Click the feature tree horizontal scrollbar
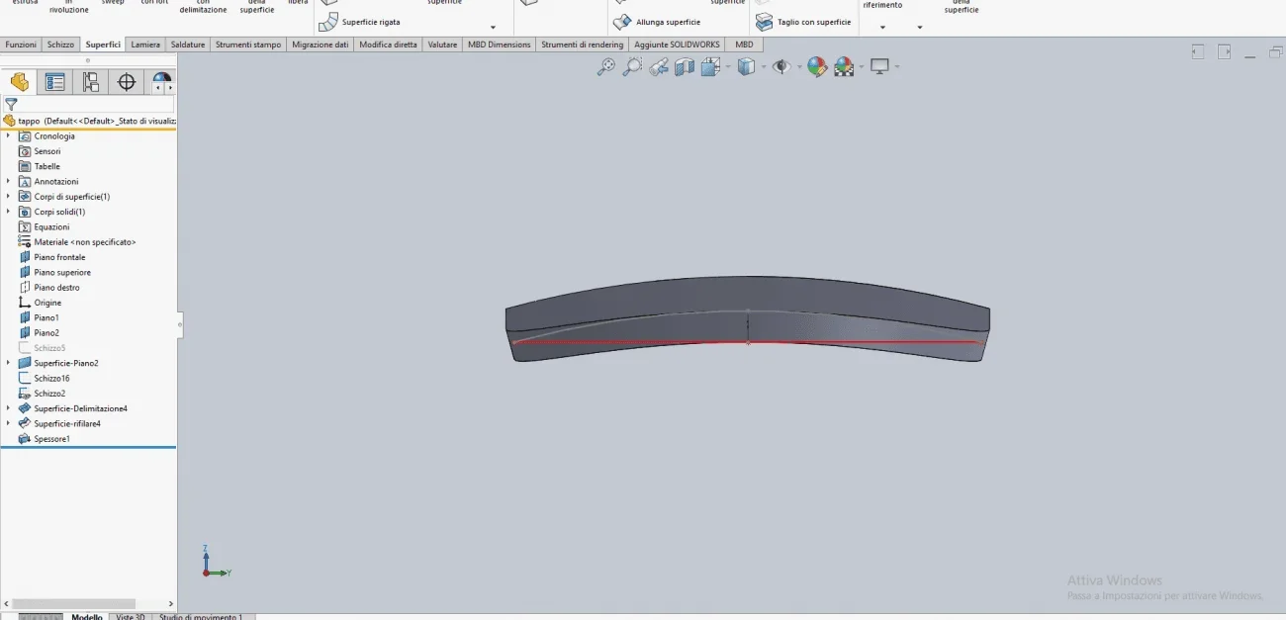Screen dimensions: 1286x620 (74, 603)
